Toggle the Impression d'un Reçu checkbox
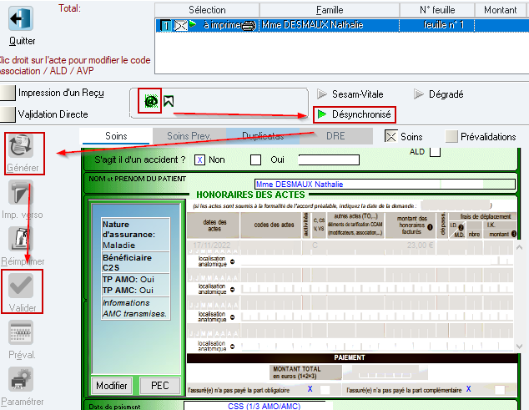This screenshot has height=410, width=529. (8, 93)
